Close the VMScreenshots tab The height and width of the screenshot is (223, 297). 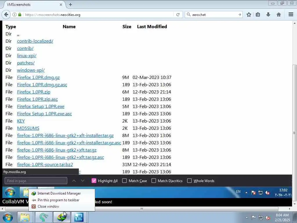[61, 5]
